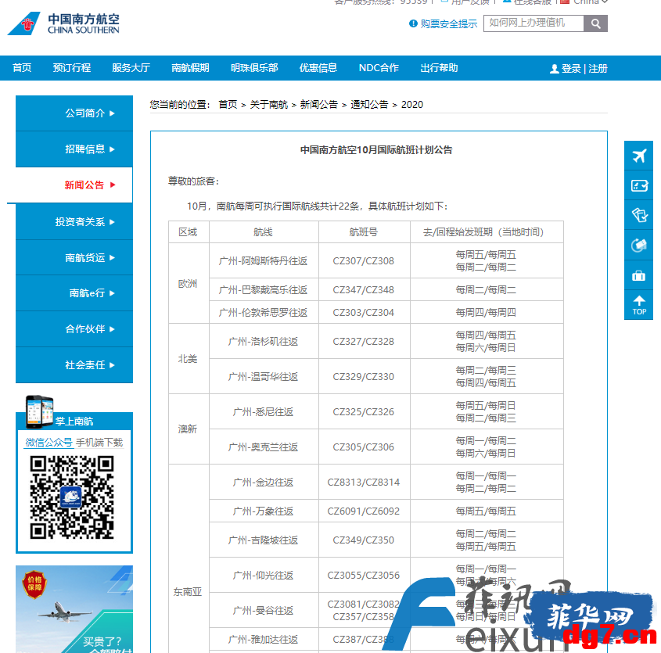Open the 南航假期 menu
The height and width of the screenshot is (653, 661).
pos(190,68)
